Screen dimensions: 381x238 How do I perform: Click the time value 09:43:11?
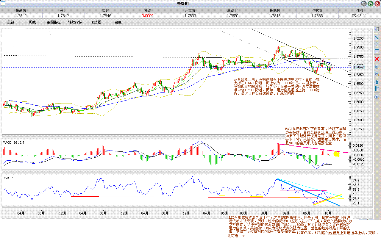pos(359,16)
